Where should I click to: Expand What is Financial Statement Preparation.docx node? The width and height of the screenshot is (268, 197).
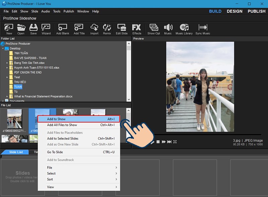[7, 96]
